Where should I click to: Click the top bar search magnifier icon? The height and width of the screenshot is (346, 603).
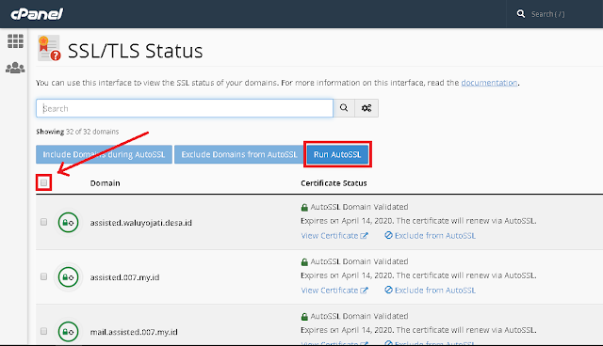point(521,14)
